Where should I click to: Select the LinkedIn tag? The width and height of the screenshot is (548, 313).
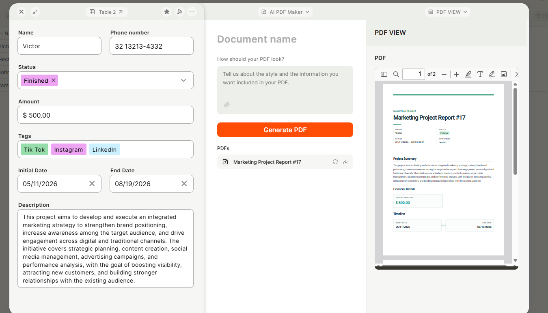click(104, 149)
